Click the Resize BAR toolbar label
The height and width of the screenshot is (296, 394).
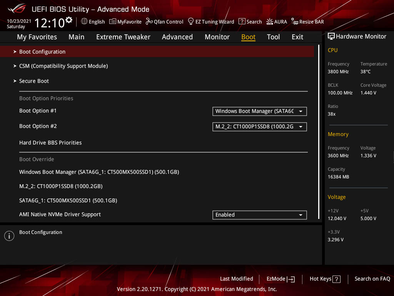pos(312,22)
